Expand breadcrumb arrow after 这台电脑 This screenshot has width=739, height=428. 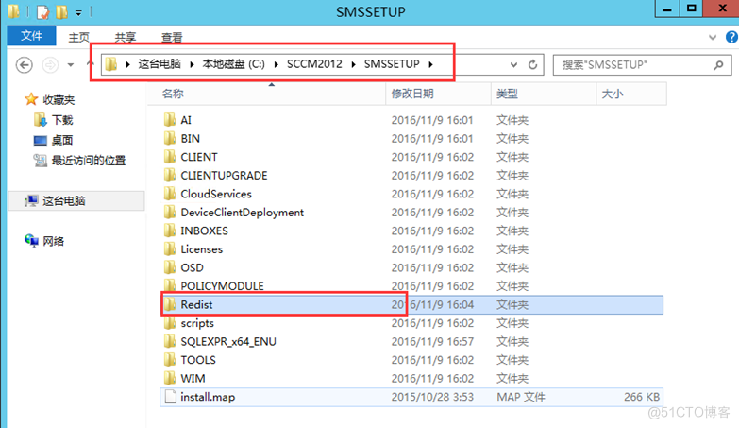(192, 64)
